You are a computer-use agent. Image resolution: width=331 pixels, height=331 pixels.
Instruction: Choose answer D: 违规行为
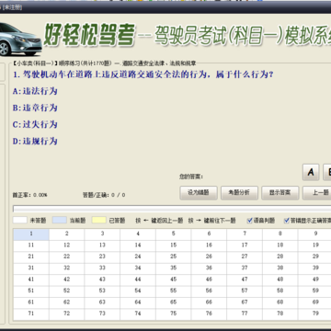35,142
